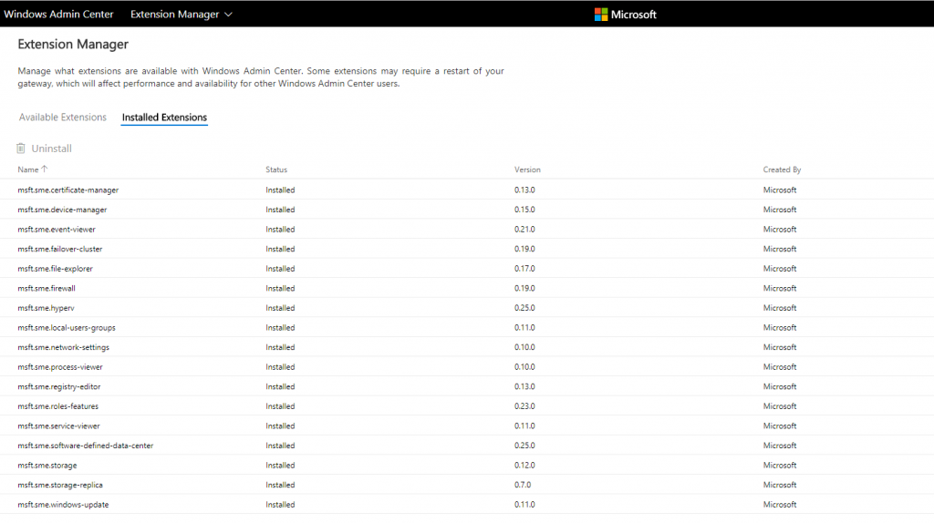Select the msft.sme.roles-features extension

58,405
